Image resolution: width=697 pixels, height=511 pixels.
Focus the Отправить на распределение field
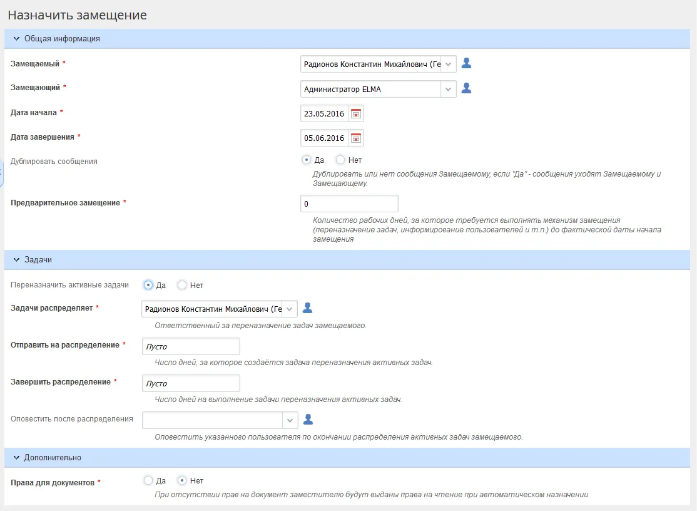tap(191, 346)
